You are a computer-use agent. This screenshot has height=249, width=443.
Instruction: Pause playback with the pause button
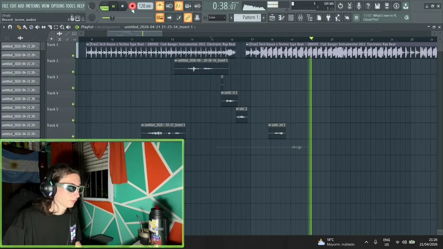point(113,6)
